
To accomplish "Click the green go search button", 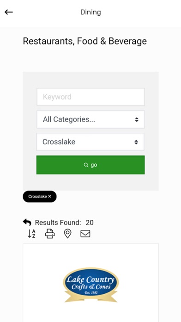I will point(90,165).
